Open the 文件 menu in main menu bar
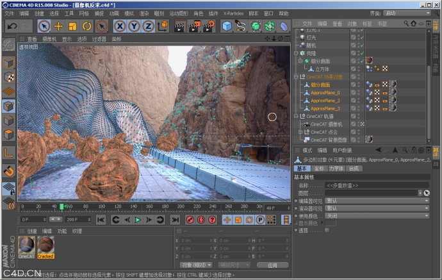Screen dimensions: 442x280 coord(10,13)
